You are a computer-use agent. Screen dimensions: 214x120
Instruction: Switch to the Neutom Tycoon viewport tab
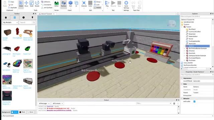pos(46,14)
